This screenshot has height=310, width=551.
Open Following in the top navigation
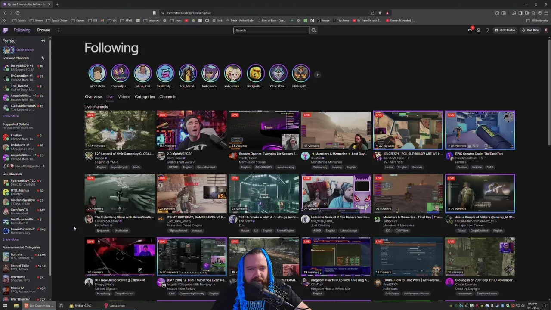click(22, 30)
